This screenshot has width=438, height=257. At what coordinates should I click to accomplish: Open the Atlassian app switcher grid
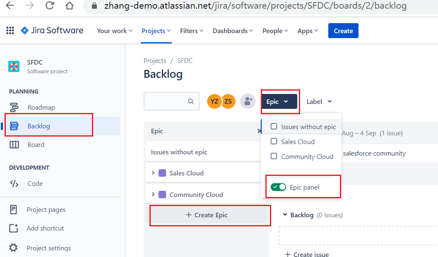click(10, 31)
